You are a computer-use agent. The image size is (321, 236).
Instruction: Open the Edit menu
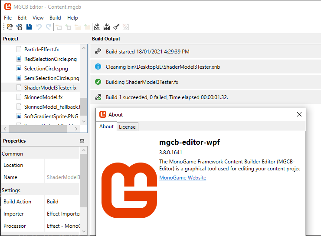[x=22, y=18]
